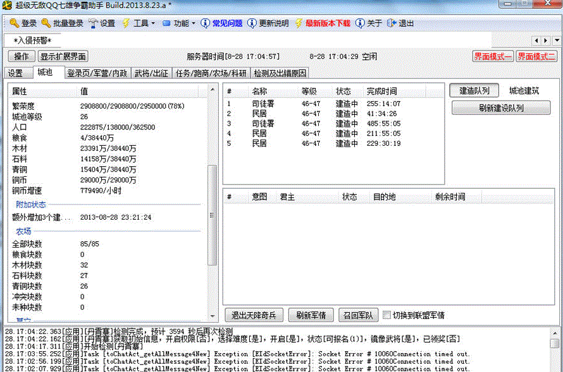Select the 城池等级 property row
The image size is (563, 372).
coord(108,117)
